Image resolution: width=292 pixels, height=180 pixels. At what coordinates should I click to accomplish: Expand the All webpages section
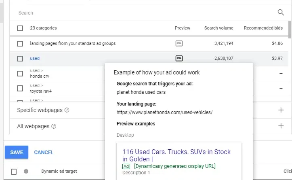[x=281, y=126]
